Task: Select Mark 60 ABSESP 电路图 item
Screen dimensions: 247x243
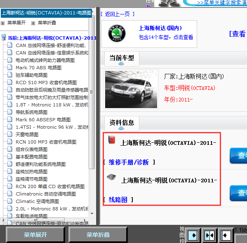Action: pos(43,120)
